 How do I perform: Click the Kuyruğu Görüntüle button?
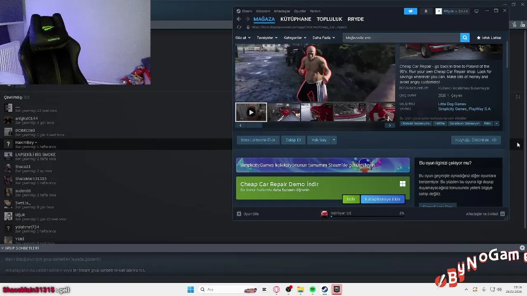pos(476,140)
